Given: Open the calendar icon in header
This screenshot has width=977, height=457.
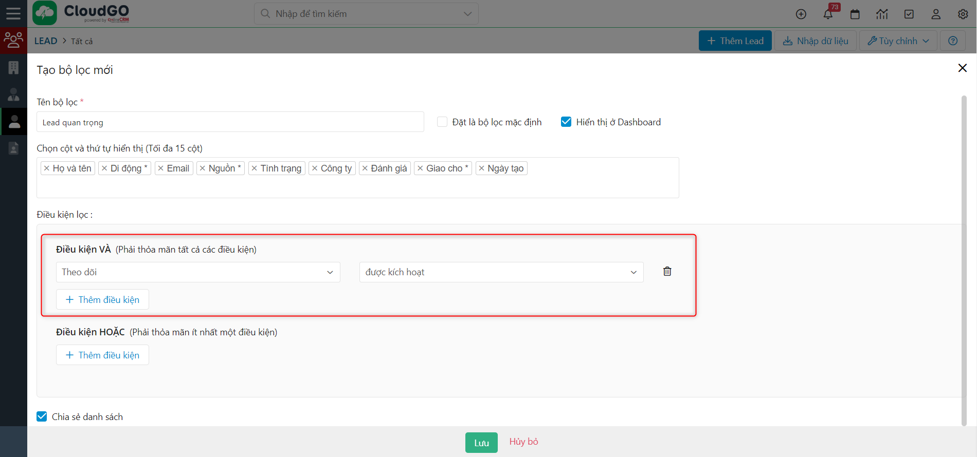Looking at the screenshot, I should pyautogui.click(x=855, y=14).
